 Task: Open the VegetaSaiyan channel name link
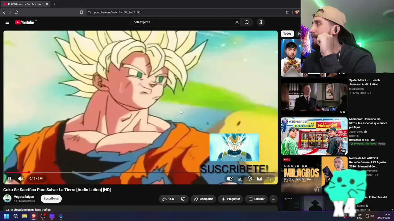[24, 197]
